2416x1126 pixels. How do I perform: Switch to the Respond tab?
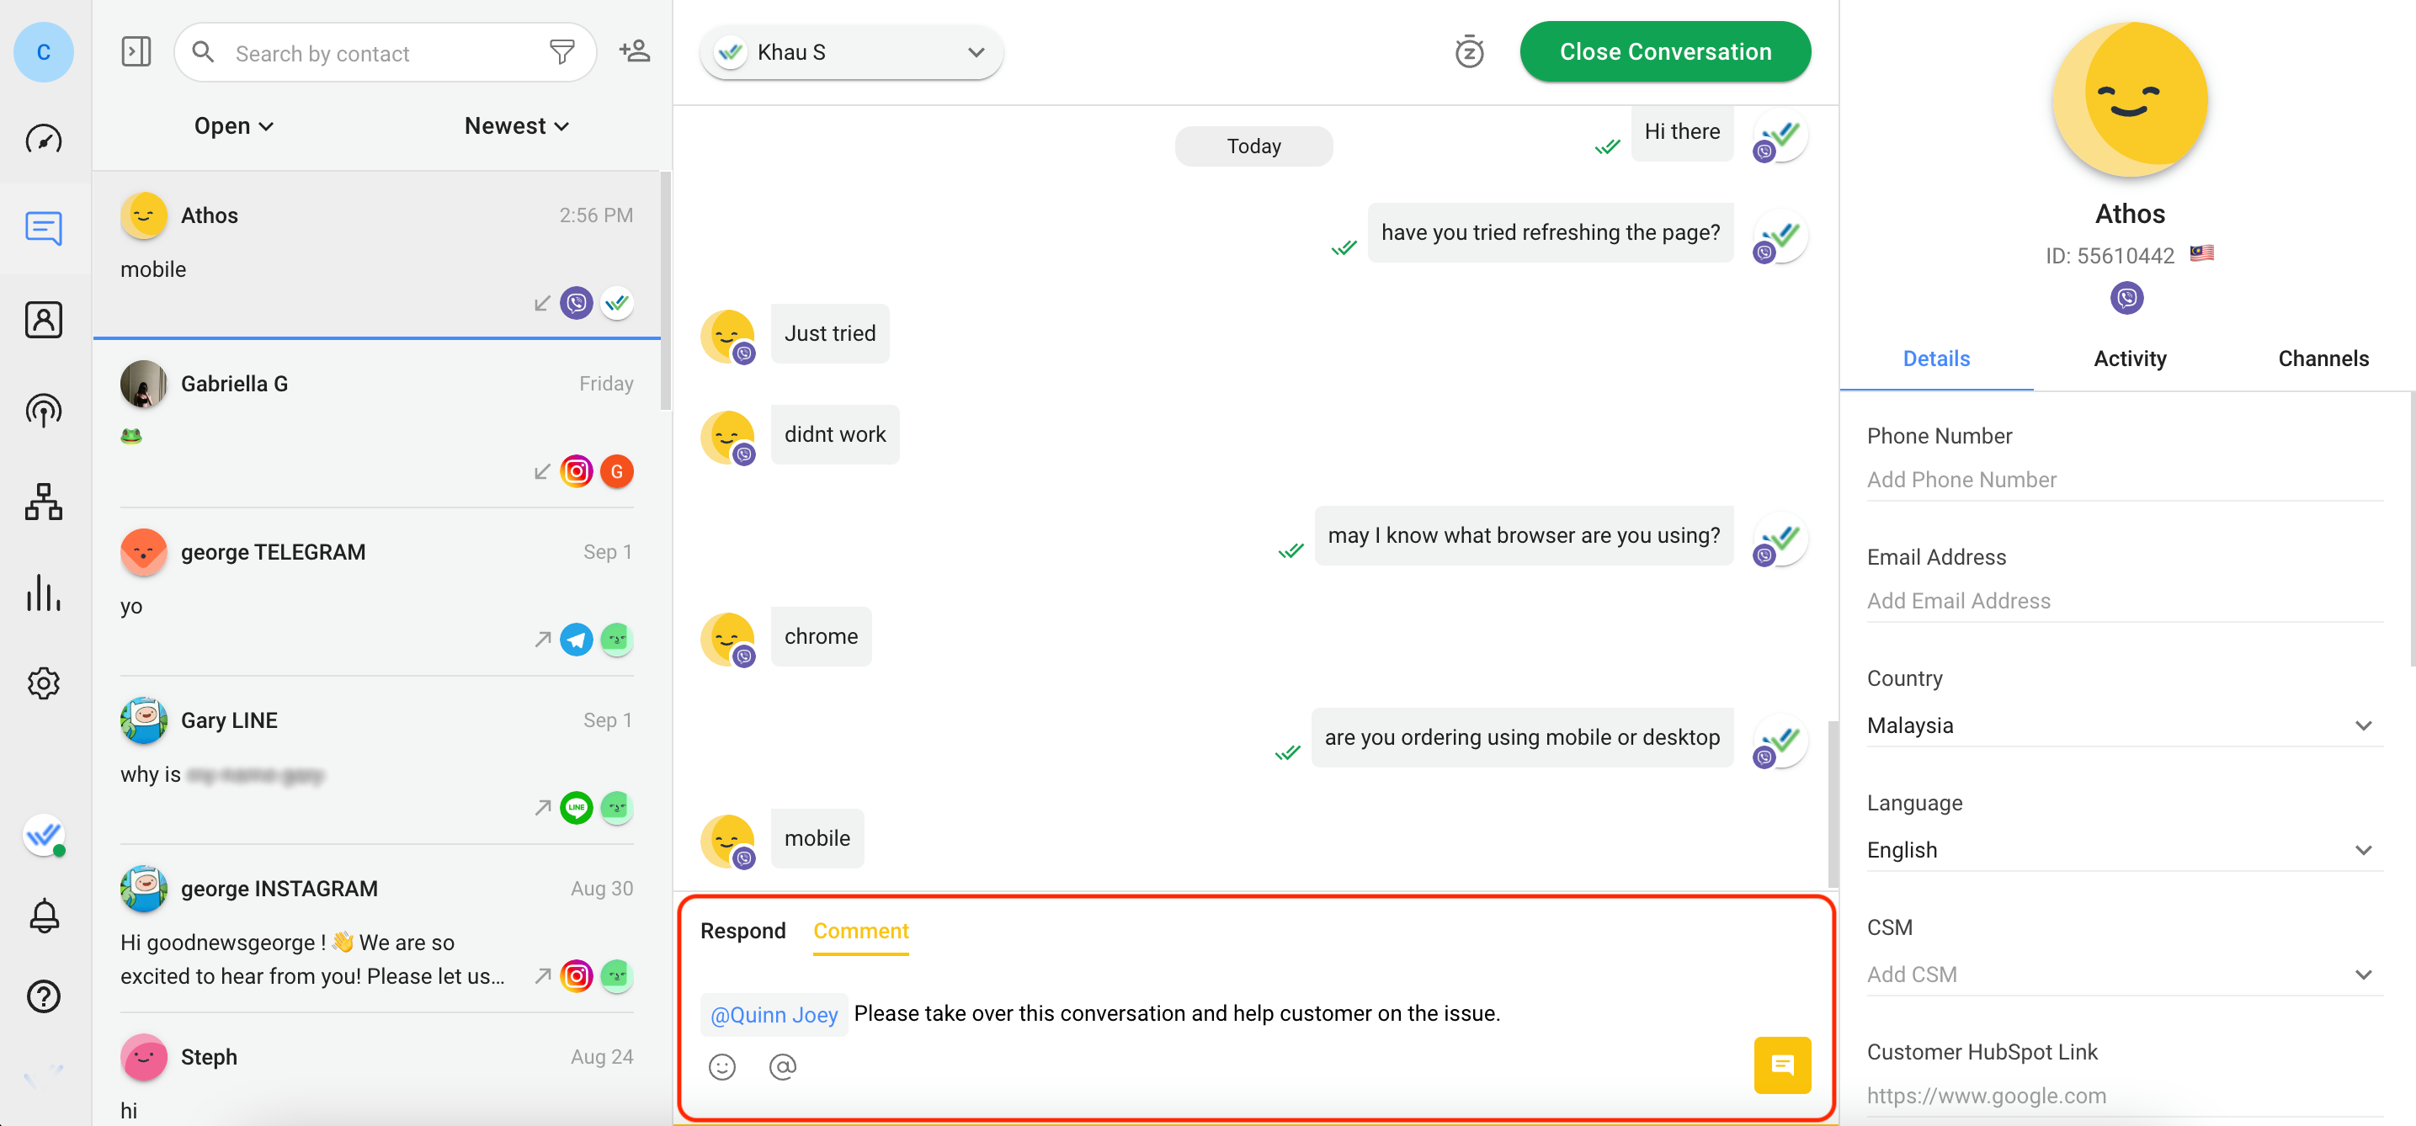742,931
